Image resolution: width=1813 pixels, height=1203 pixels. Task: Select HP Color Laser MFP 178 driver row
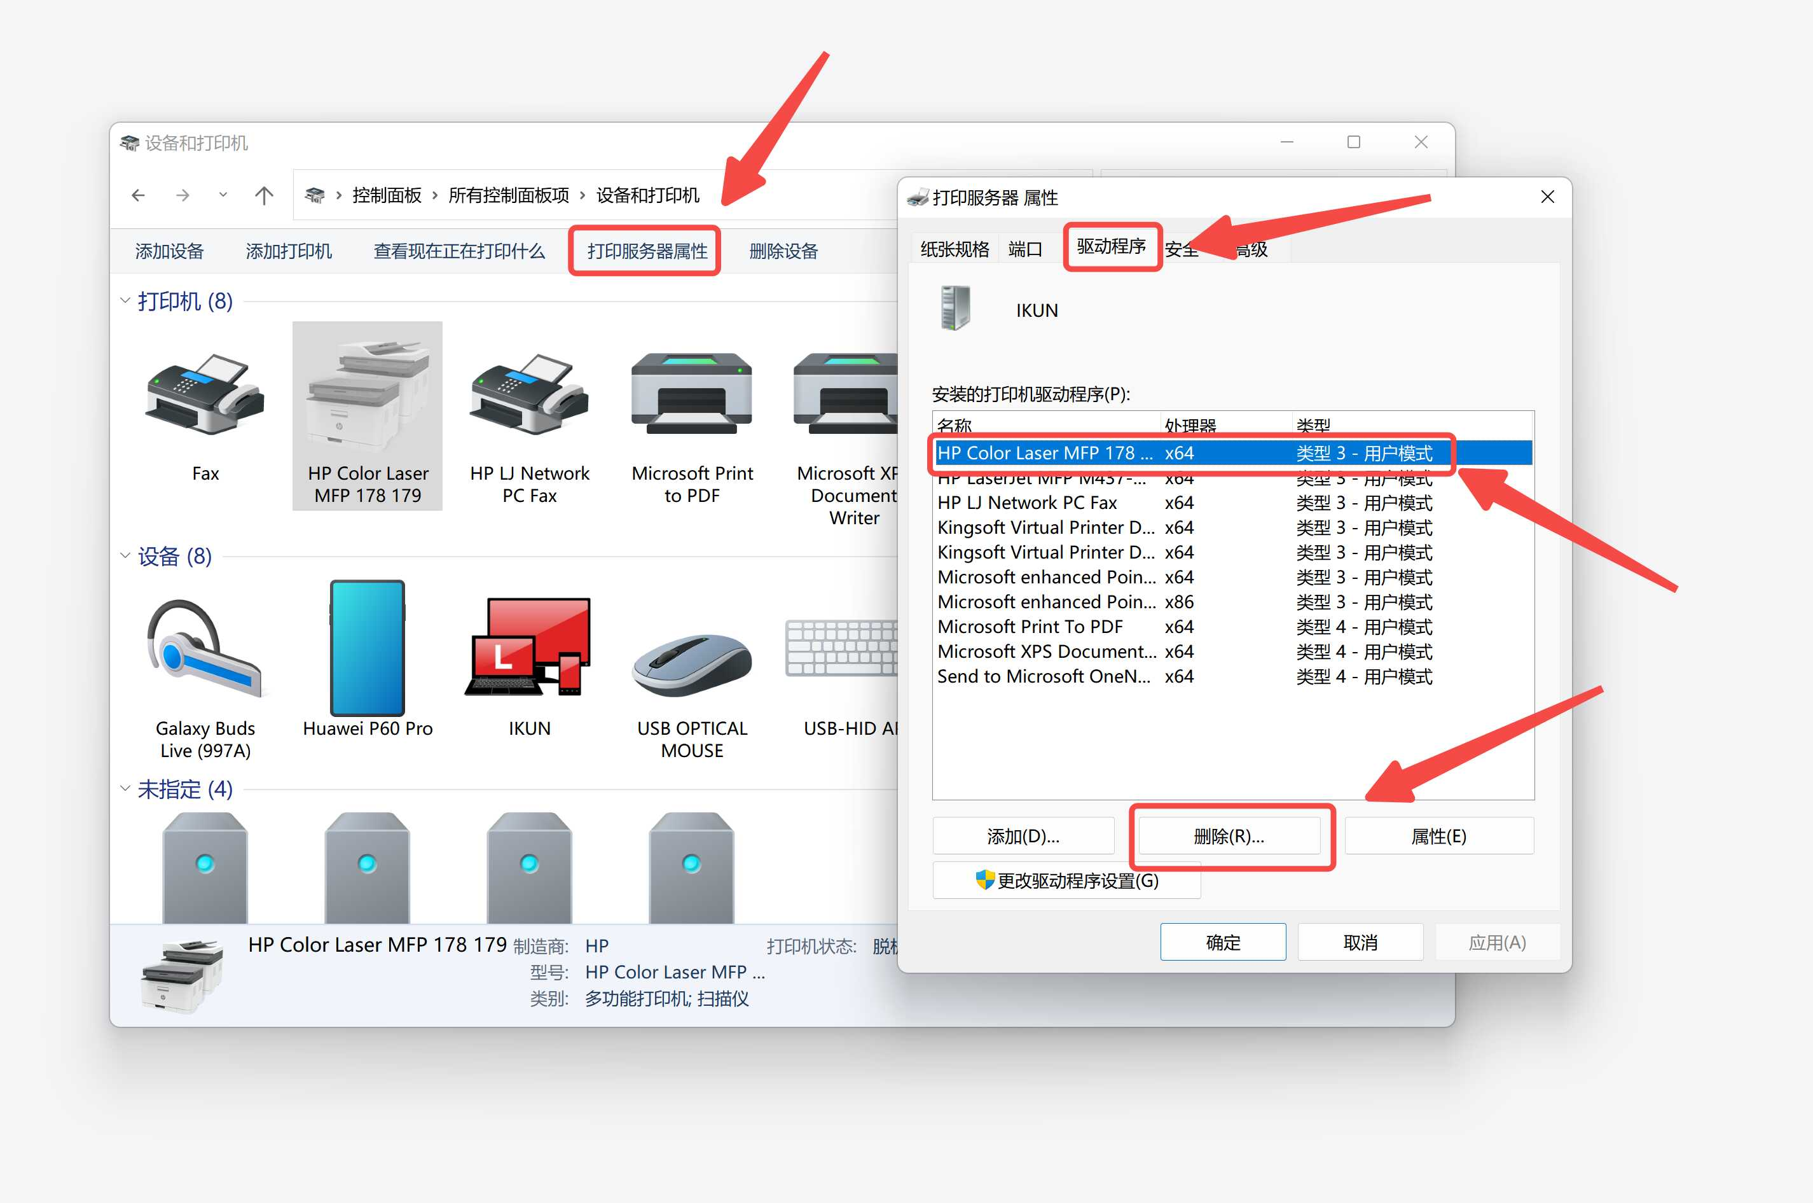(1233, 453)
